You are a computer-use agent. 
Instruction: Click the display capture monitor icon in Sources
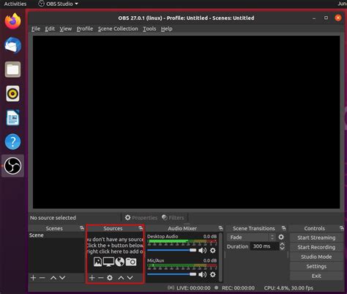click(x=108, y=262)
